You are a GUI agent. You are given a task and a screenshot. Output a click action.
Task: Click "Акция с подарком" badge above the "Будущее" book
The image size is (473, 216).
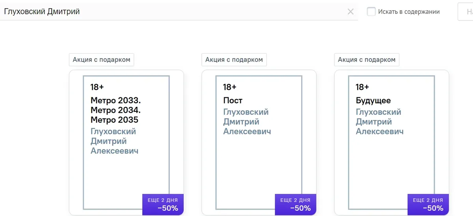tap(367, 60)
